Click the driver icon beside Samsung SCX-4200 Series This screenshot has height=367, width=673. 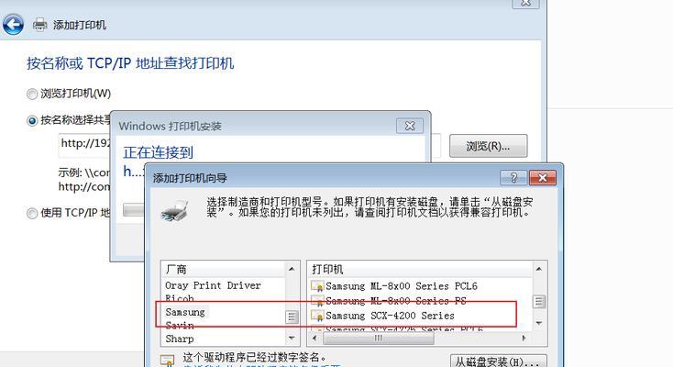click(x=317, y=316)
